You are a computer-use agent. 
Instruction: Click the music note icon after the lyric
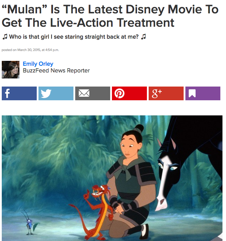tap(143, 37)
